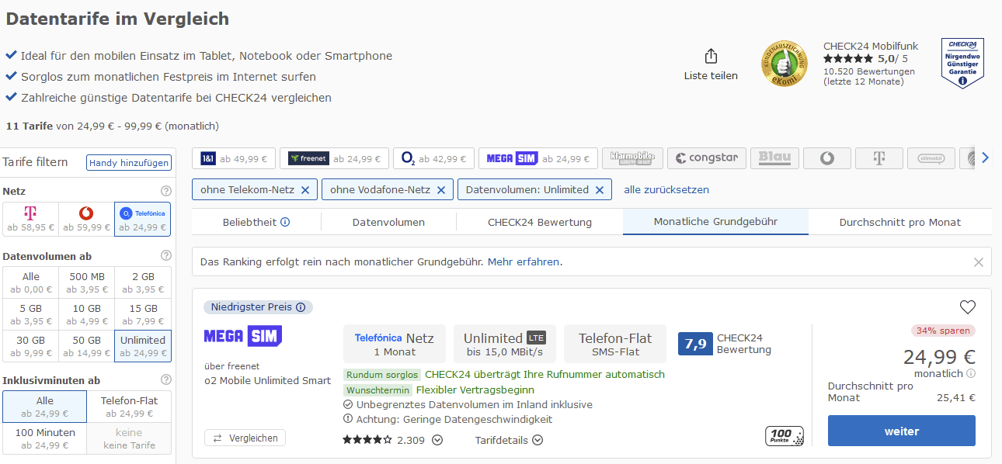Filter by O2 provider ab 42,99 €
Image resolution: width=1002 pixels, height=464 pixels.
tap(433, 158)
